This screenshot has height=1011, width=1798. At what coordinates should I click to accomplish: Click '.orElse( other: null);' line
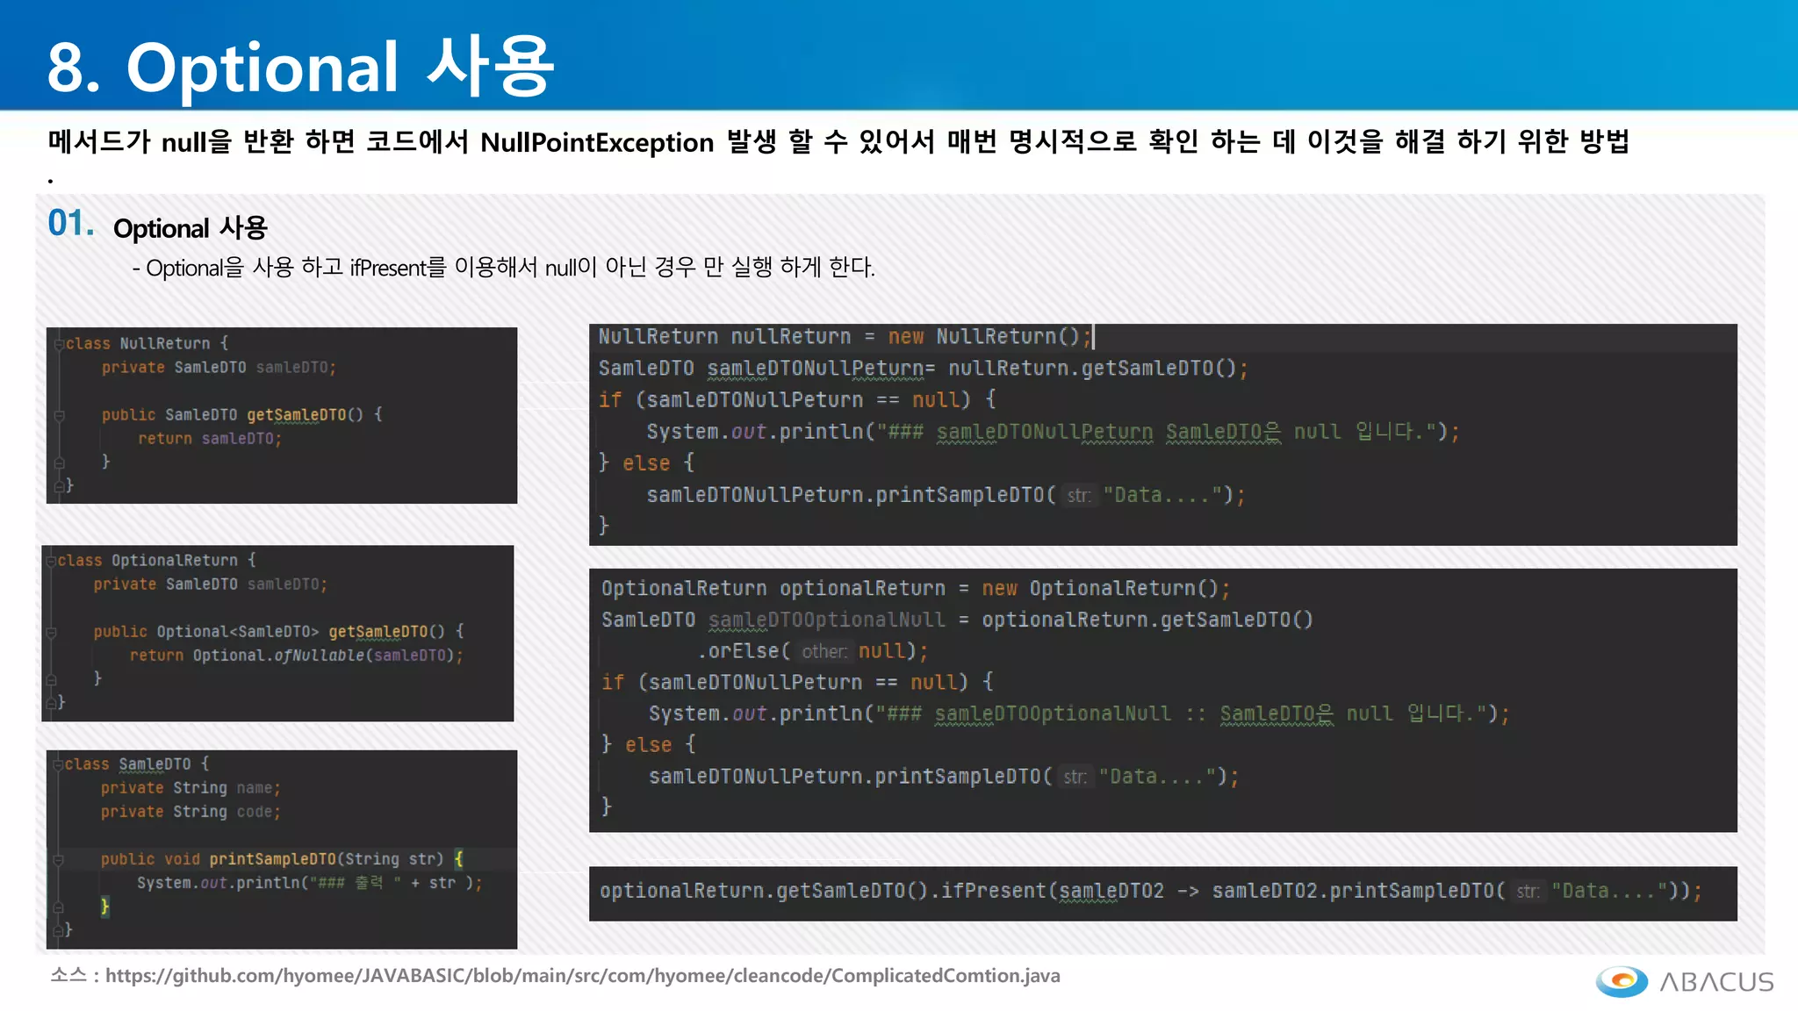point(812,651)
